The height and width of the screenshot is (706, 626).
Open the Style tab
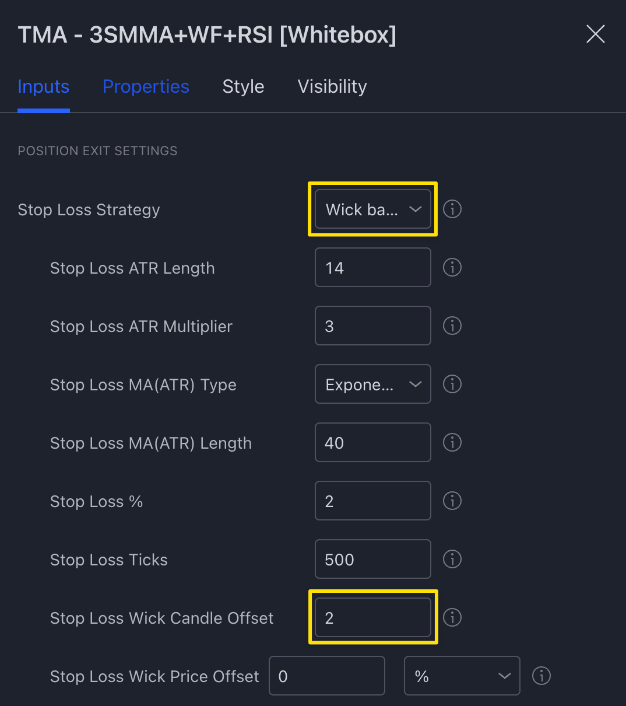coord(243,86)
